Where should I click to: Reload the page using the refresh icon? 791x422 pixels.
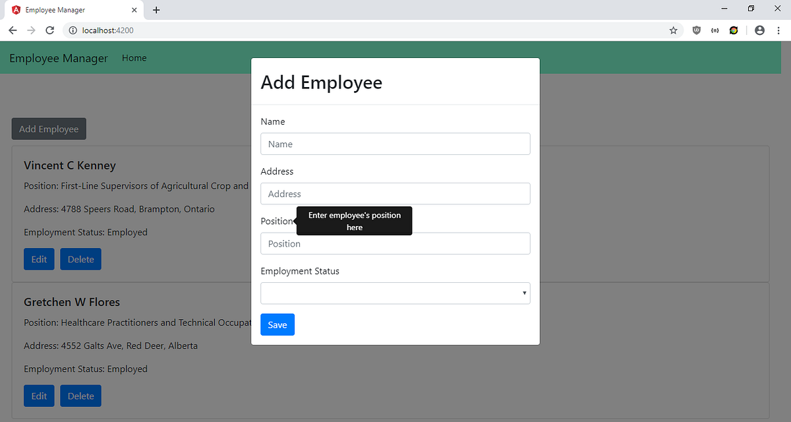49,30
